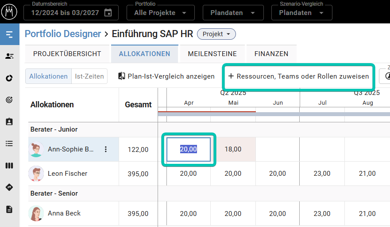
Task: Switch to Ist-Zeiten view toggle
Action: pos(89,76)
